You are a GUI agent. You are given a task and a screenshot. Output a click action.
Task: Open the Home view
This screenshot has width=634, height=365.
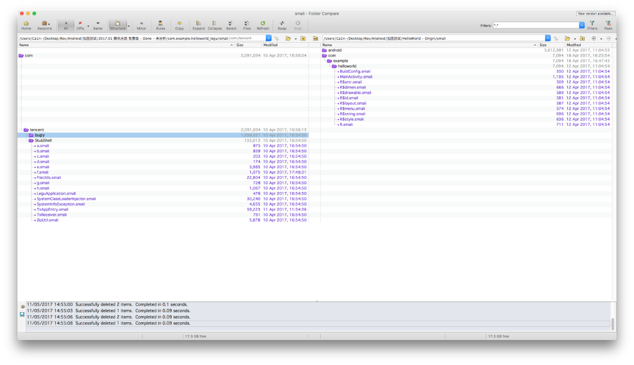coord(26,25)
